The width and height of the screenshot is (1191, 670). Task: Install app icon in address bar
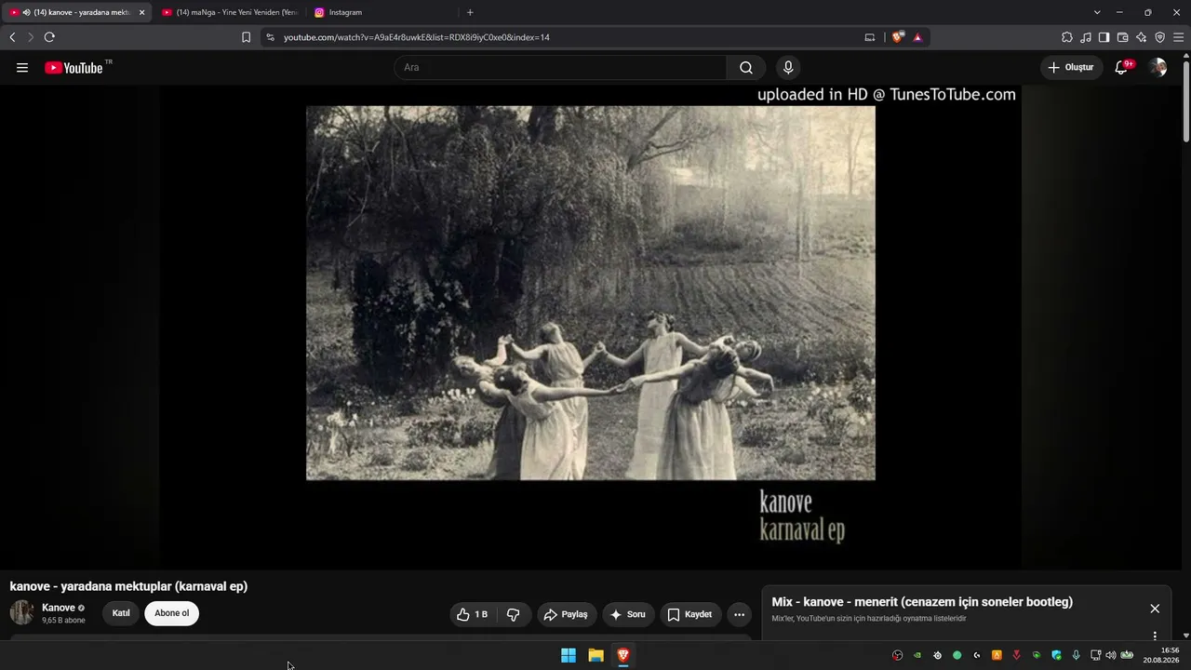click(870, 37)
